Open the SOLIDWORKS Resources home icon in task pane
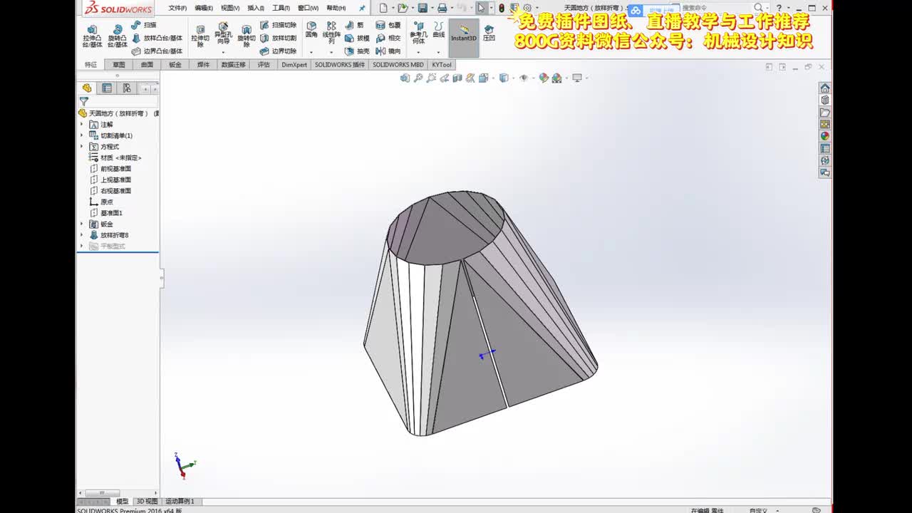Image resolution: width=912 pixels, height=513 pixels. (825, 88)
